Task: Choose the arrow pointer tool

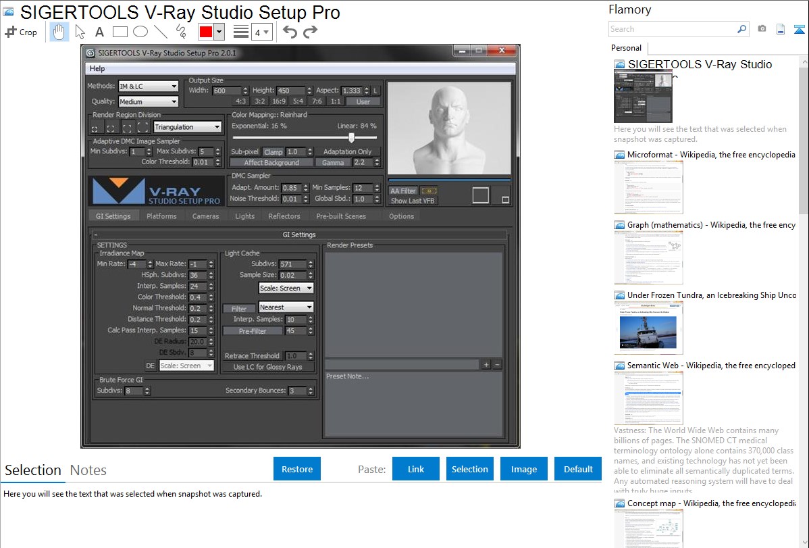Action: 80,32
